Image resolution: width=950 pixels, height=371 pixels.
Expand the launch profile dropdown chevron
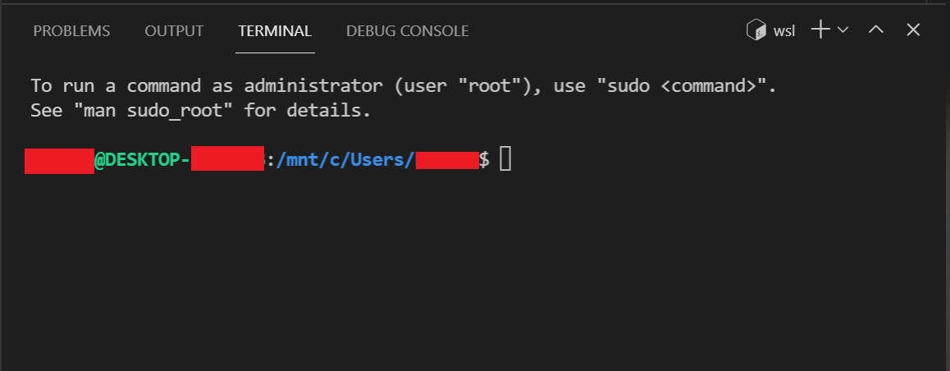(843, 30)
